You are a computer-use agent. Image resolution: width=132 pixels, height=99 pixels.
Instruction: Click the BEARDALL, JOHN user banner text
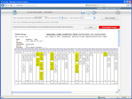point(109,8)
